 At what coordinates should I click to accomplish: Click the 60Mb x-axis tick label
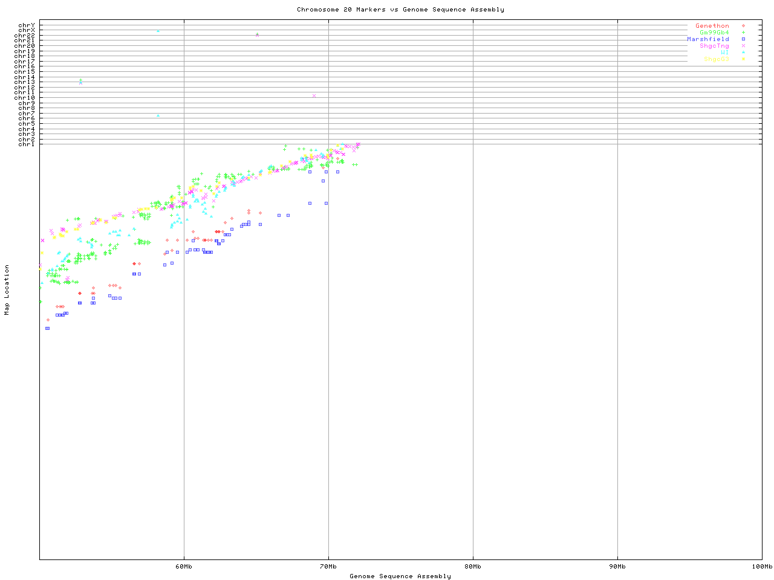(x=184, y=566)
